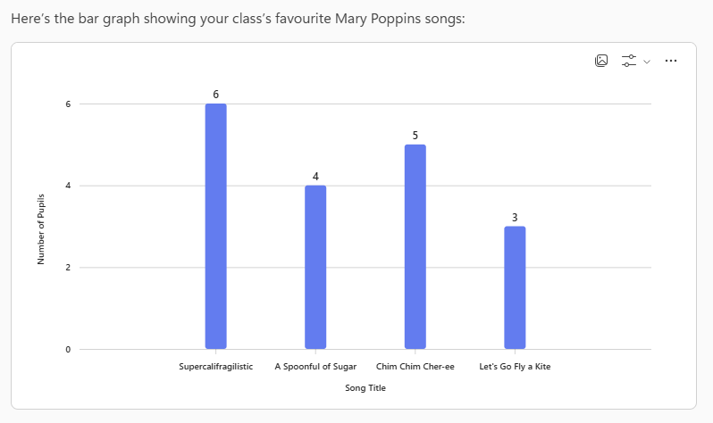The image size is (713, 423).
Task: Click the Song Title axis title
Action: 365,387
